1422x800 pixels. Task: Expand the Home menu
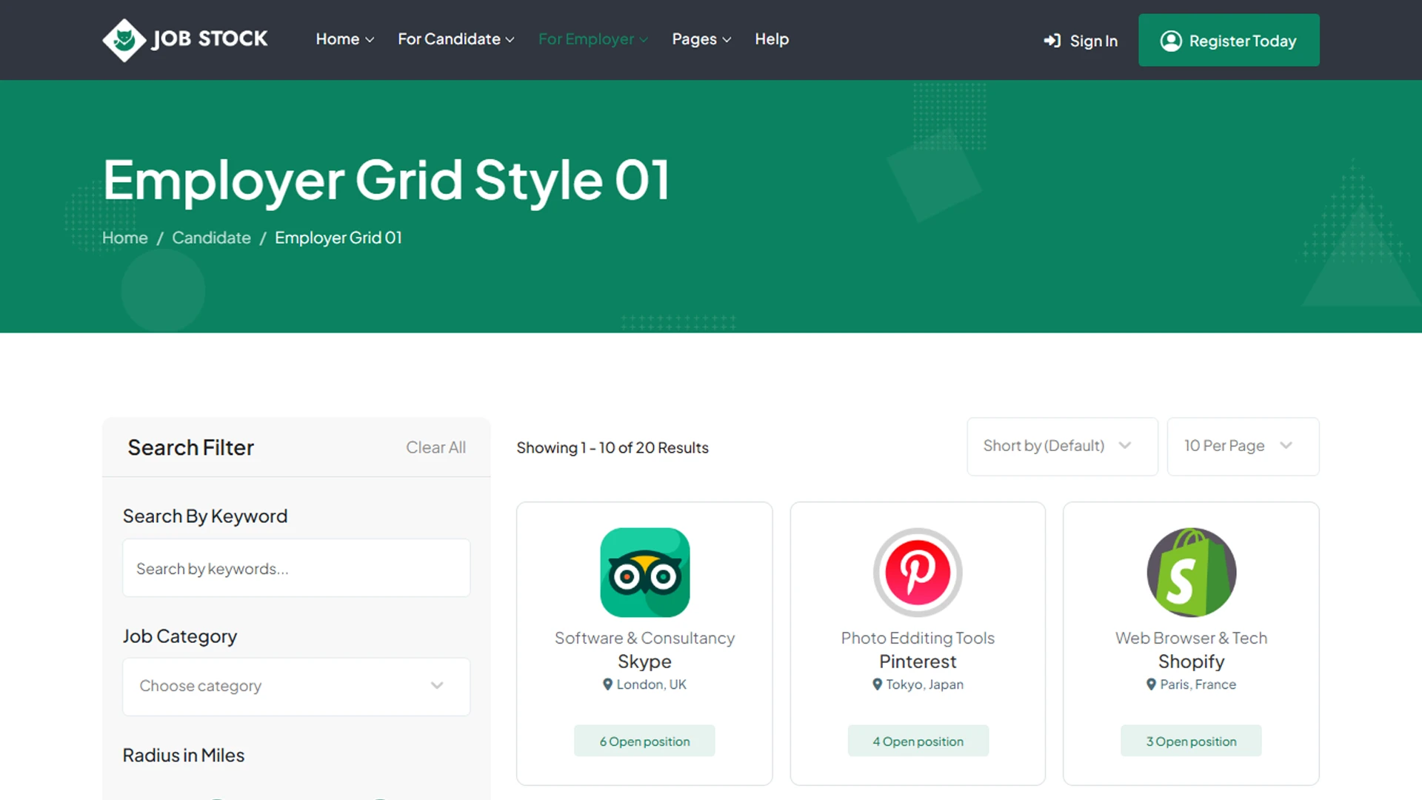click(x=344, y=39)
